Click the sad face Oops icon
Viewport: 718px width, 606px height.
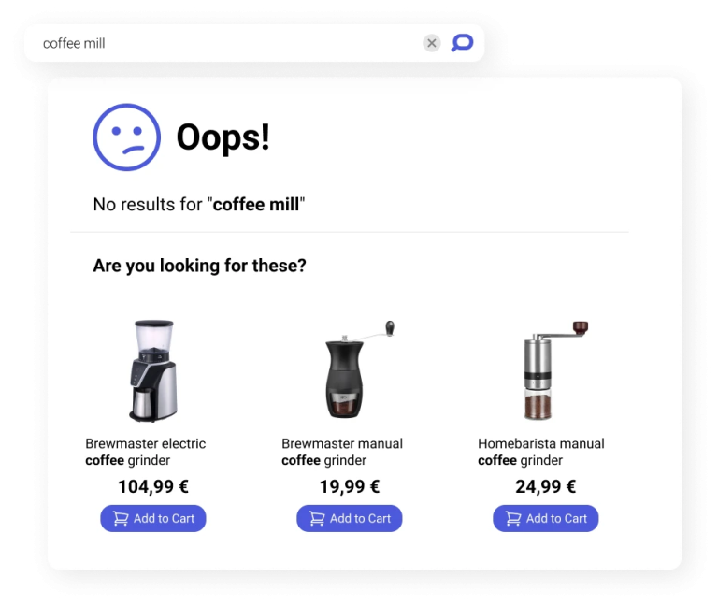pyautogui.click(x=126, y=137)
